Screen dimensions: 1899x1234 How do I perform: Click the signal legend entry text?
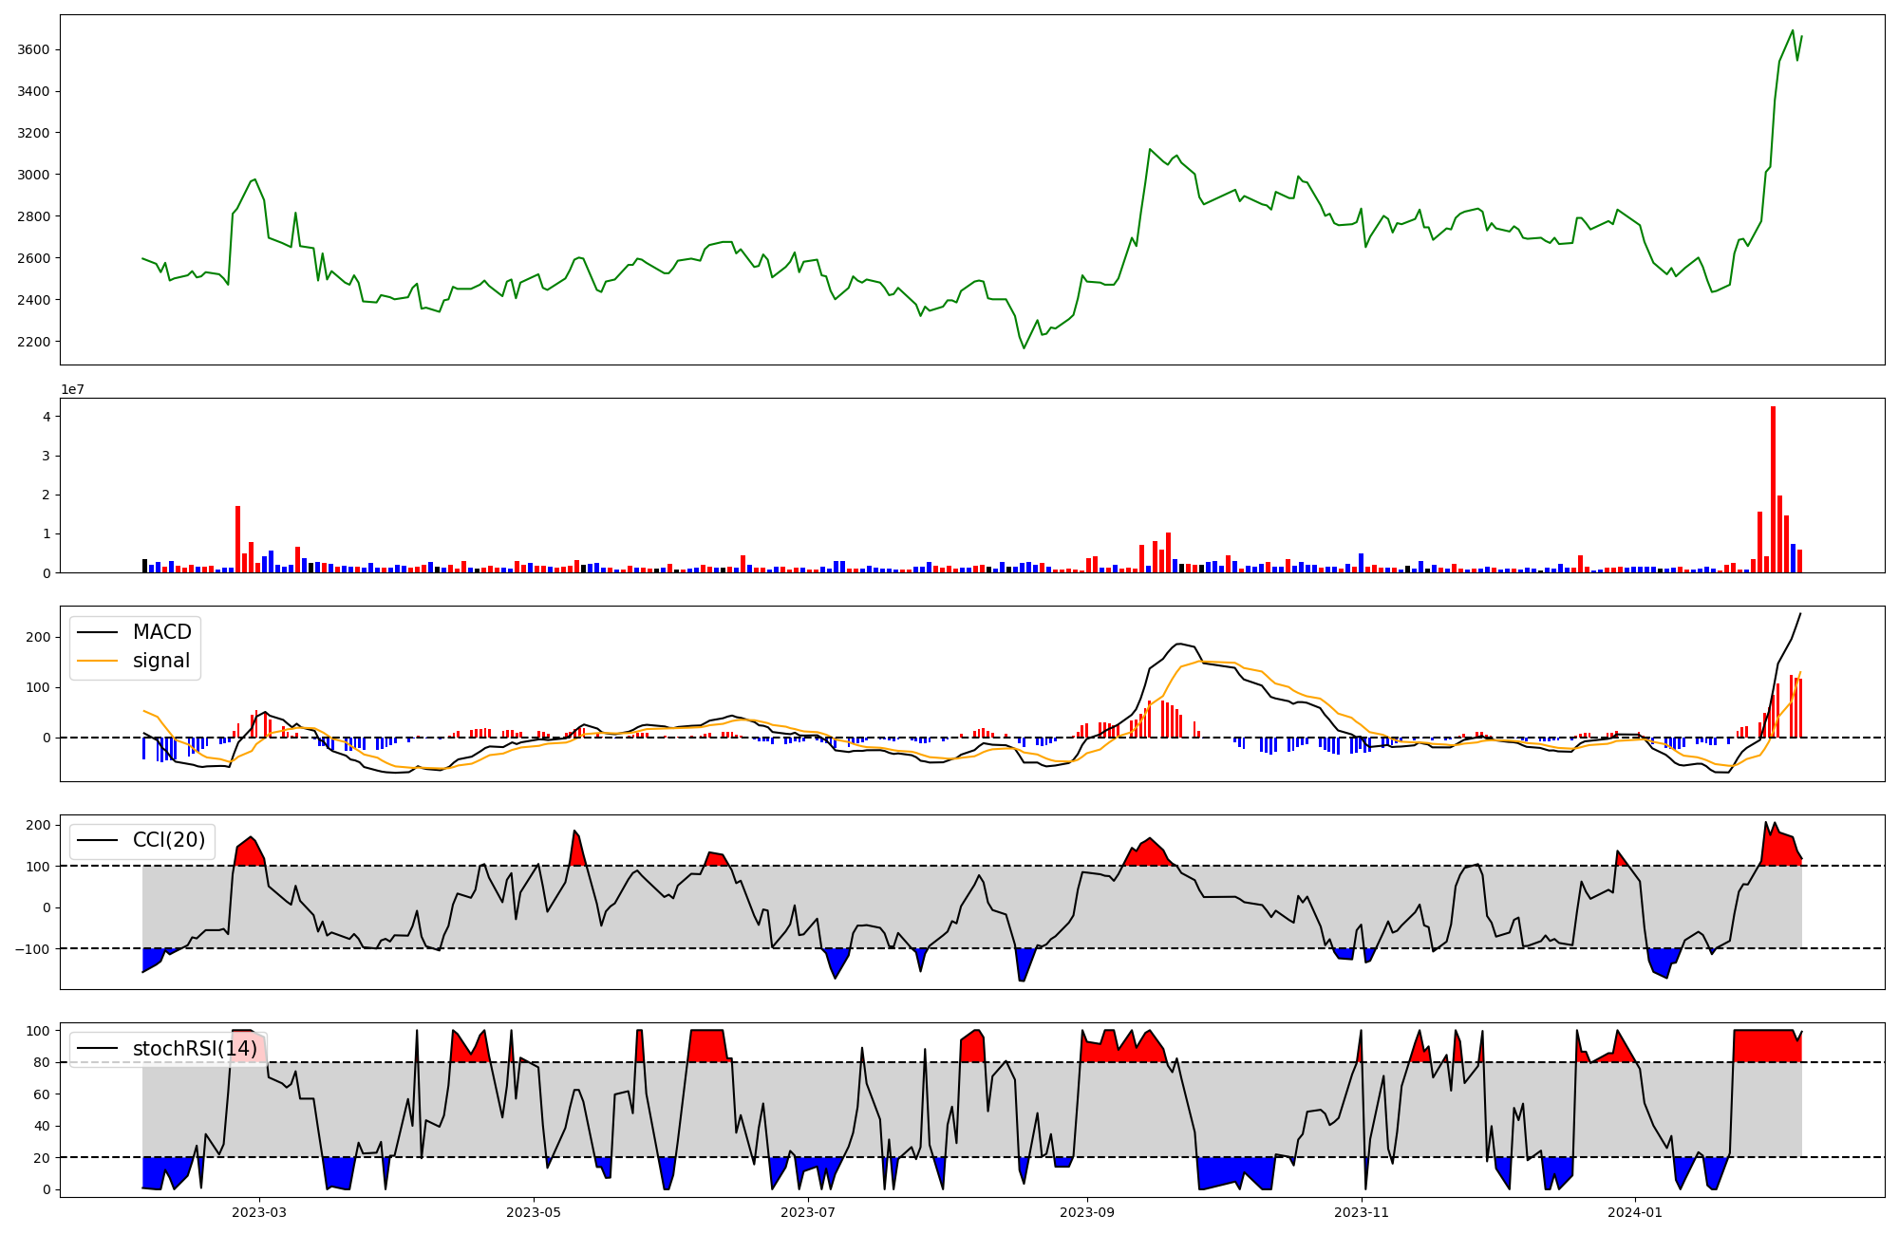tap(160, 661)
